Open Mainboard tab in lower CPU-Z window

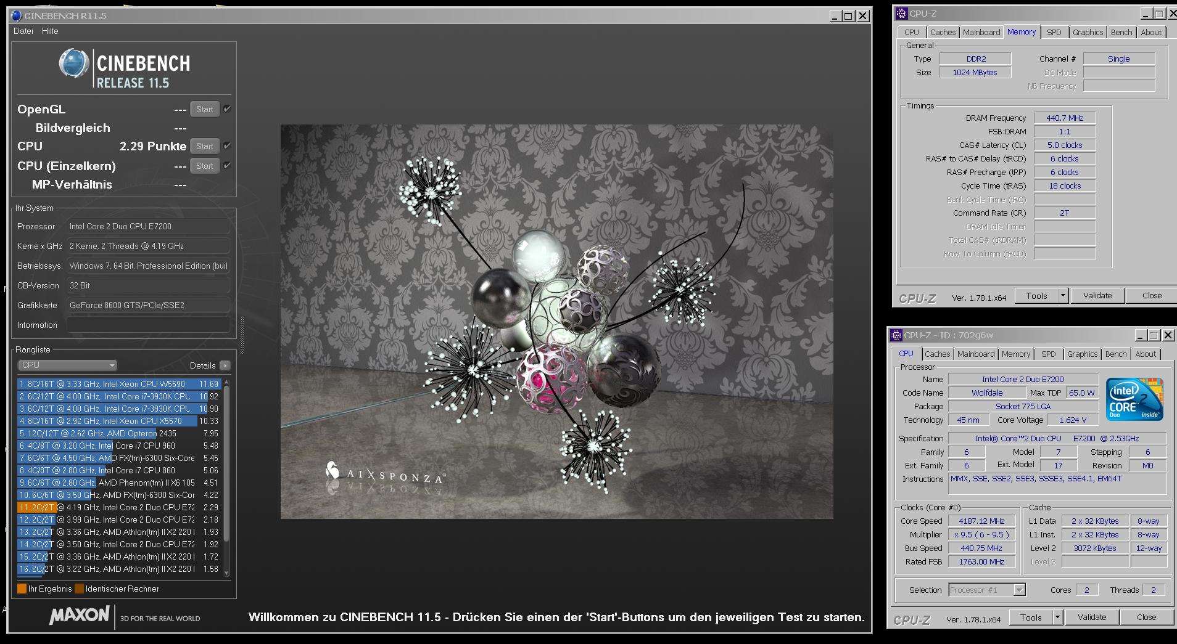click(976, 354)
